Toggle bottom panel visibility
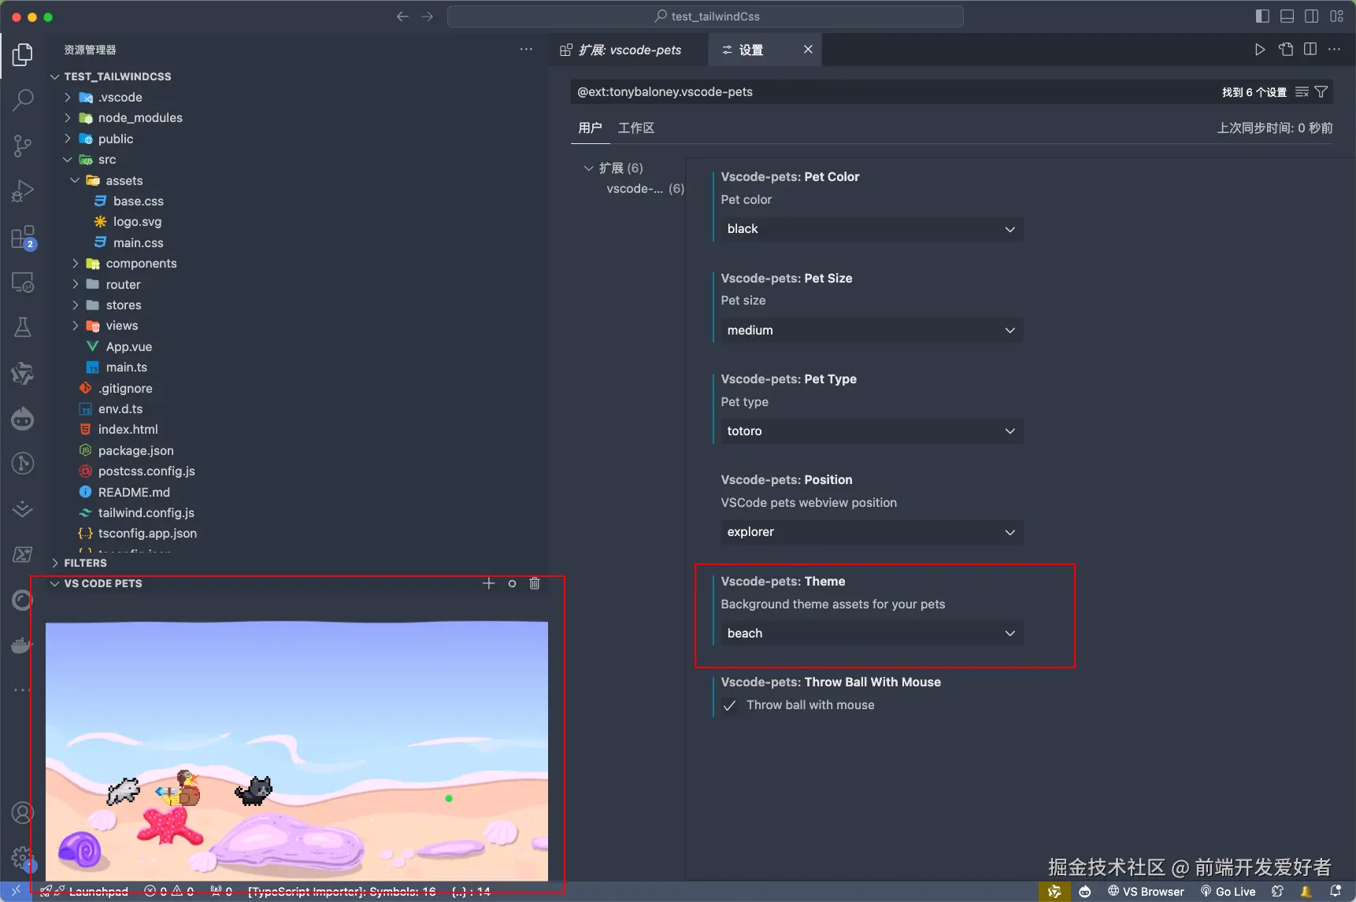This screenshot has height=902, width=1356. tap(1287, 17)
